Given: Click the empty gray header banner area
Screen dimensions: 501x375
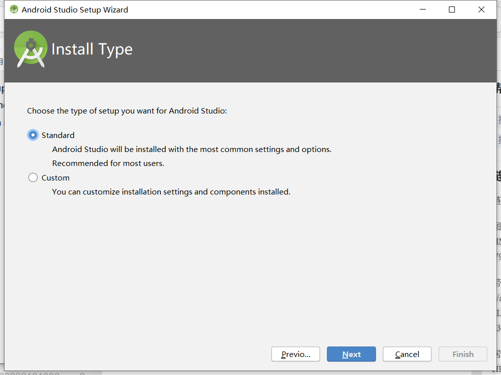Looking at the screenshot, I should tap(313, 50).
